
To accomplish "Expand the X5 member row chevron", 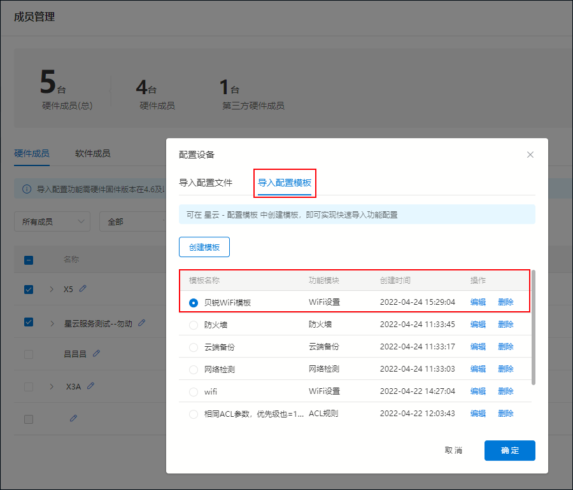I will coord(52,290).
